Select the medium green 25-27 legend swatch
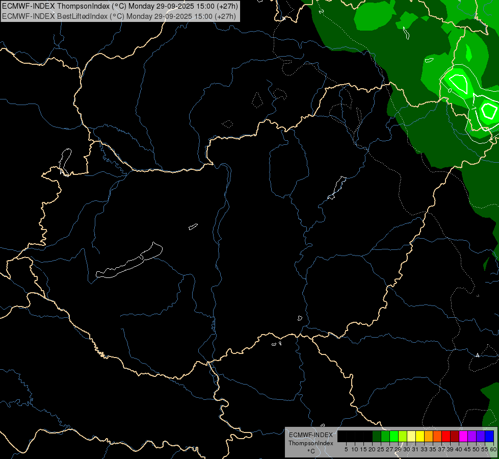 385,437
